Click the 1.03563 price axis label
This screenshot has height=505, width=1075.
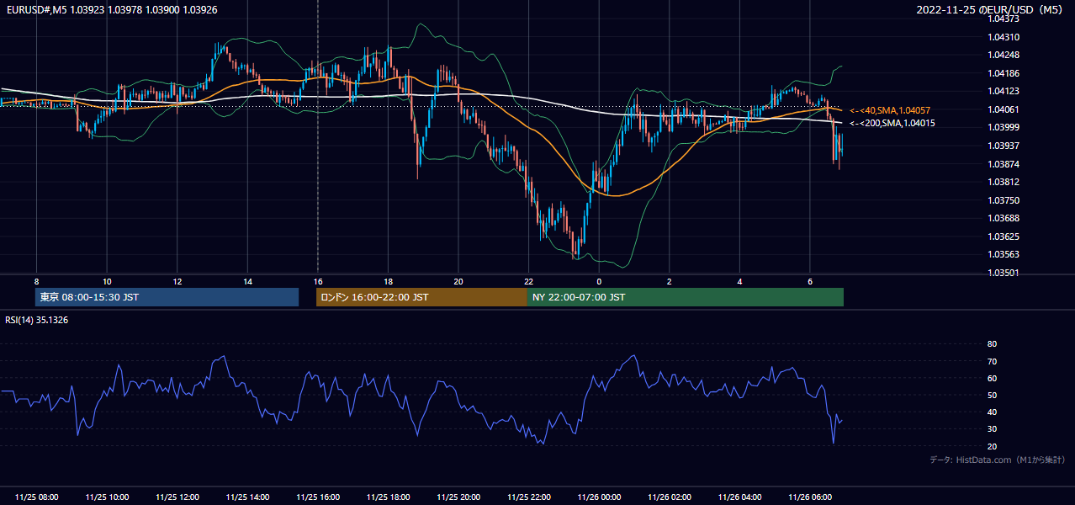tap(1003, 254)
